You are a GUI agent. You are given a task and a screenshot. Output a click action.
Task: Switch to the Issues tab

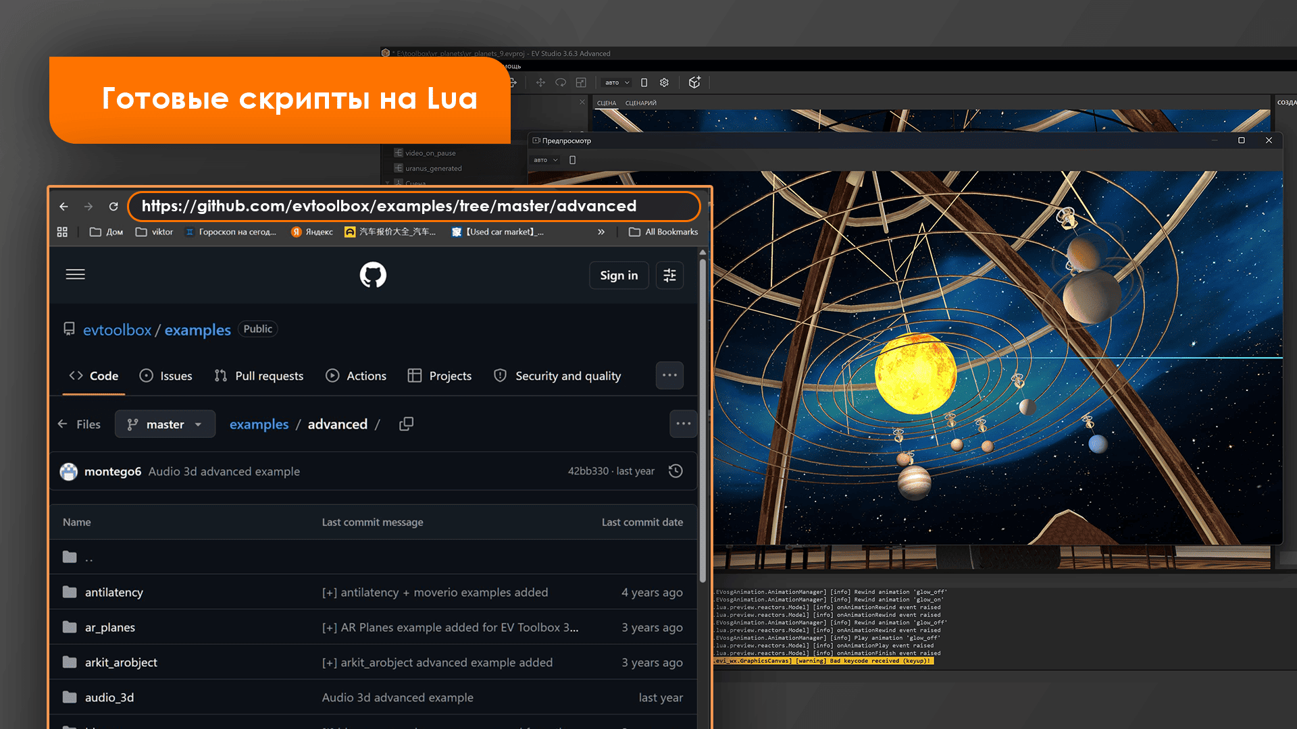[166, 376]
